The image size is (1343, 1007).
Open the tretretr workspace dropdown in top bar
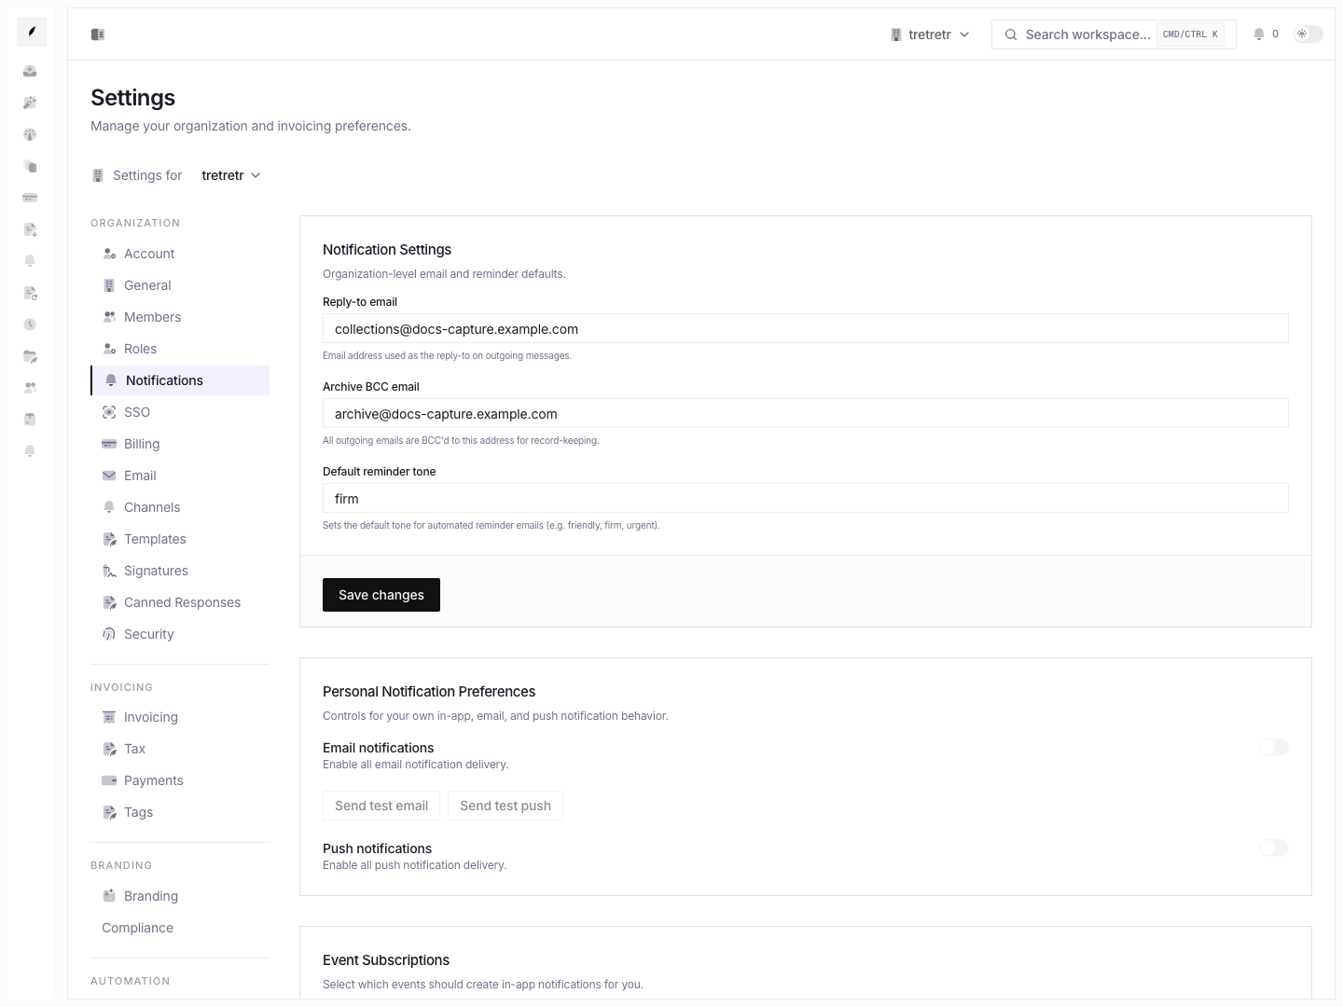click(x=930, y=34)
